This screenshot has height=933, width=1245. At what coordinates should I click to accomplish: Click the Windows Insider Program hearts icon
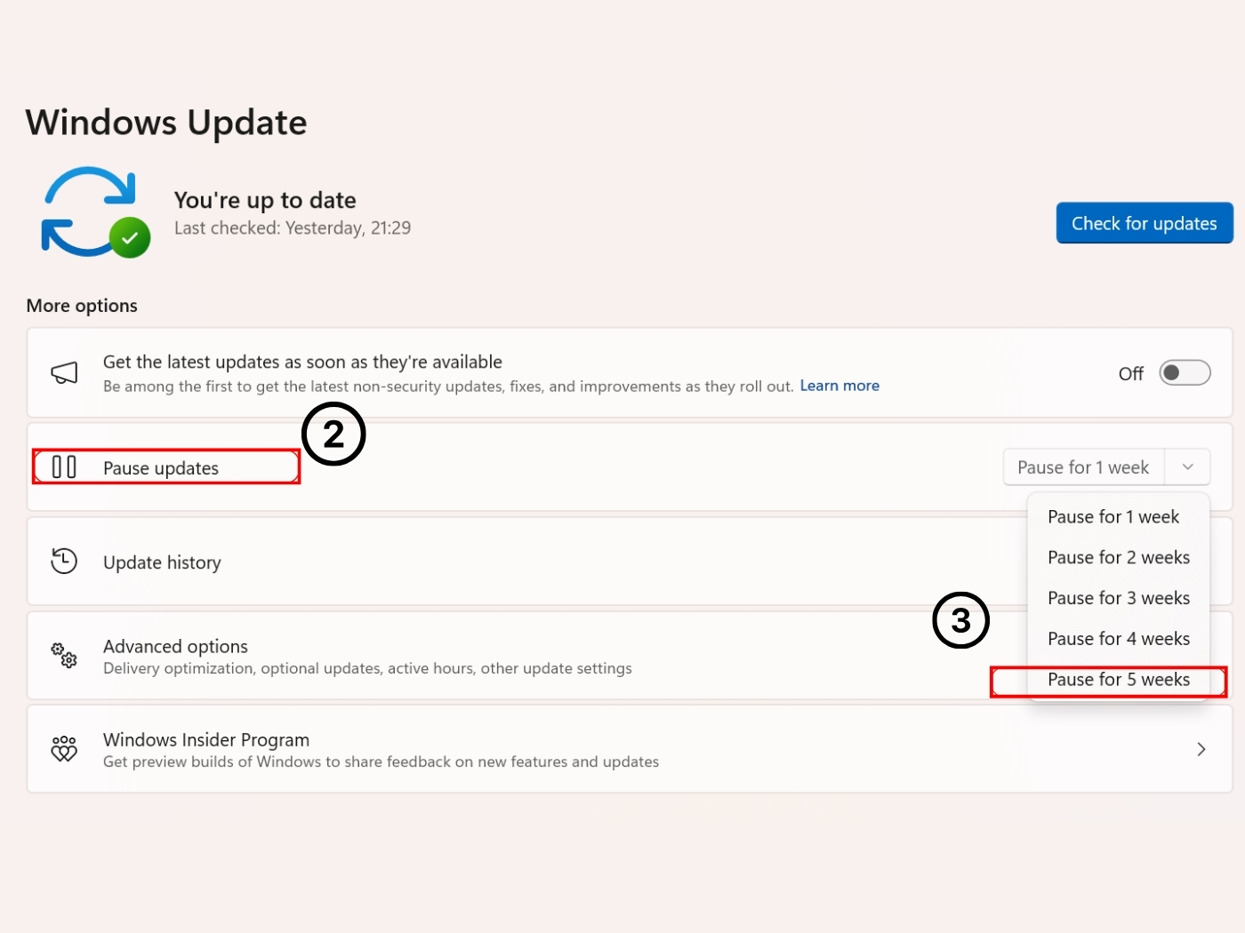tap(64, 749)
